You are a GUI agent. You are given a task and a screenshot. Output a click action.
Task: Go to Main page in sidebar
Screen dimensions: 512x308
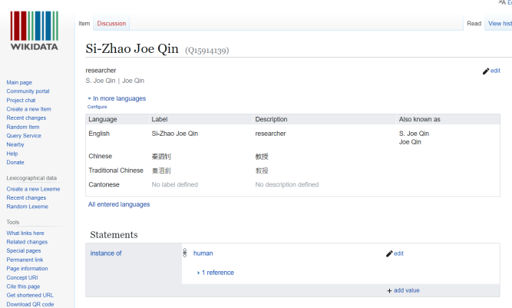(19, 82)
